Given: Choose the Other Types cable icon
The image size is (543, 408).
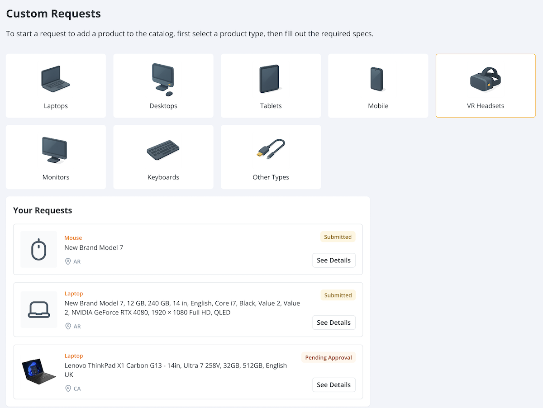Looking at the screenshot, I should click(x=271, y=149).
